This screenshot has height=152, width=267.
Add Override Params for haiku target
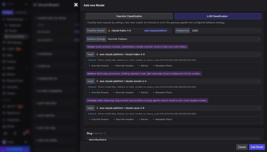[99, 66]
